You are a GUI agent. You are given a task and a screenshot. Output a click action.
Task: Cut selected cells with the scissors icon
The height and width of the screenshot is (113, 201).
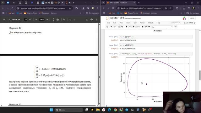click(x=115, y=27)
